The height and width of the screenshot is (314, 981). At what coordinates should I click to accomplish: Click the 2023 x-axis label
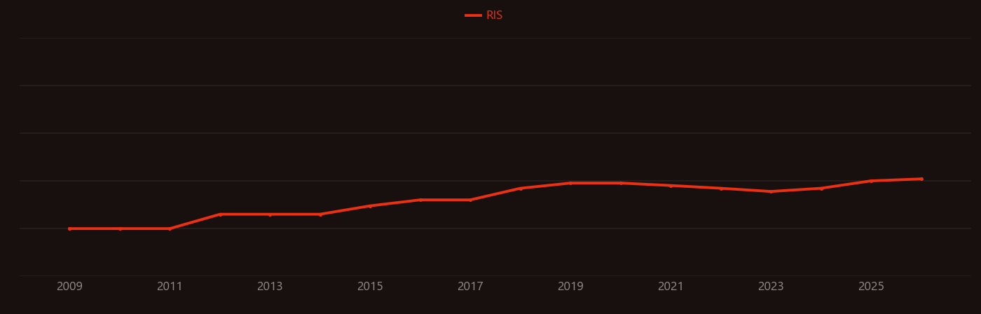tap(771, 287)
